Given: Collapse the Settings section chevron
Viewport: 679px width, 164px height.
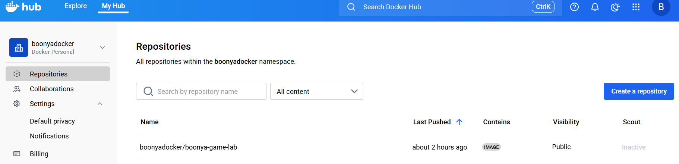Looking at the screenshot, I should coord(100,104).
